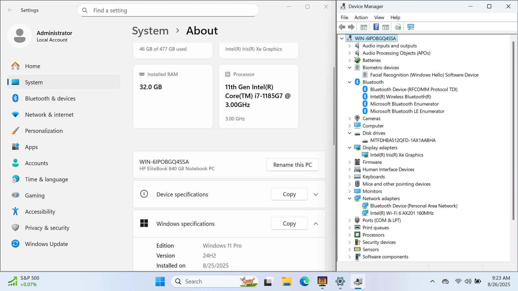Click the Forward arrow in Device Manager toolbar
Screen dimensions: 518x291
(351, 27)
